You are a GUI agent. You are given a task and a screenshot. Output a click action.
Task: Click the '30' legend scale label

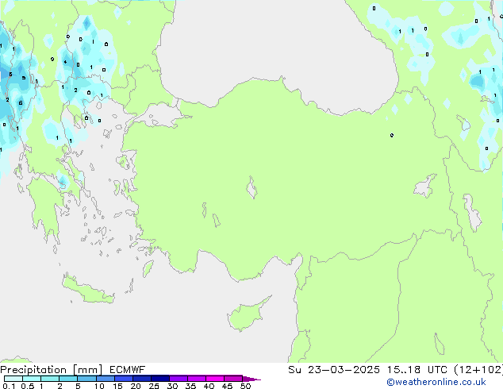click(172, 386)
